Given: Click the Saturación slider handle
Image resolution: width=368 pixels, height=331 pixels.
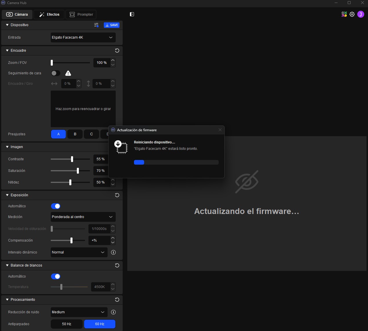Looking at the screenshot, I should click(x=78, y=171).
